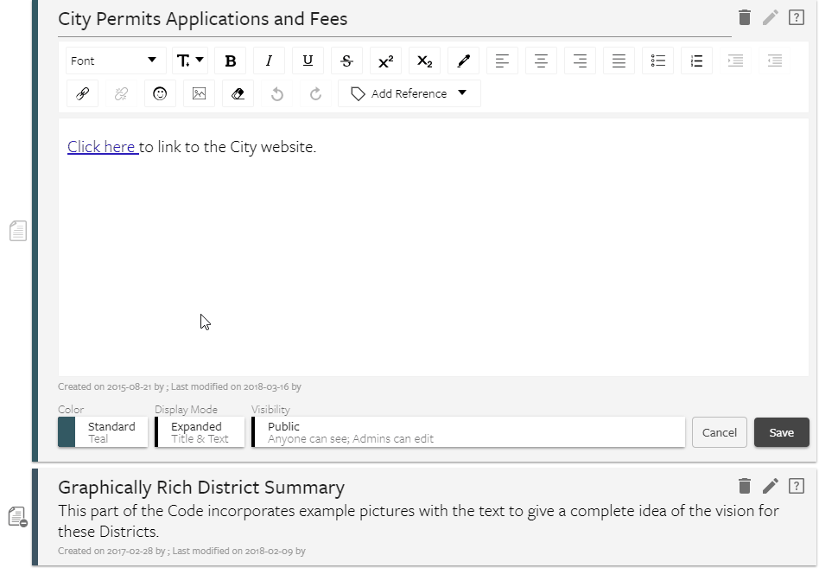This screenshot has height=587, width=819.
Task: Insert an image into the editor
Action: [199, 93]
